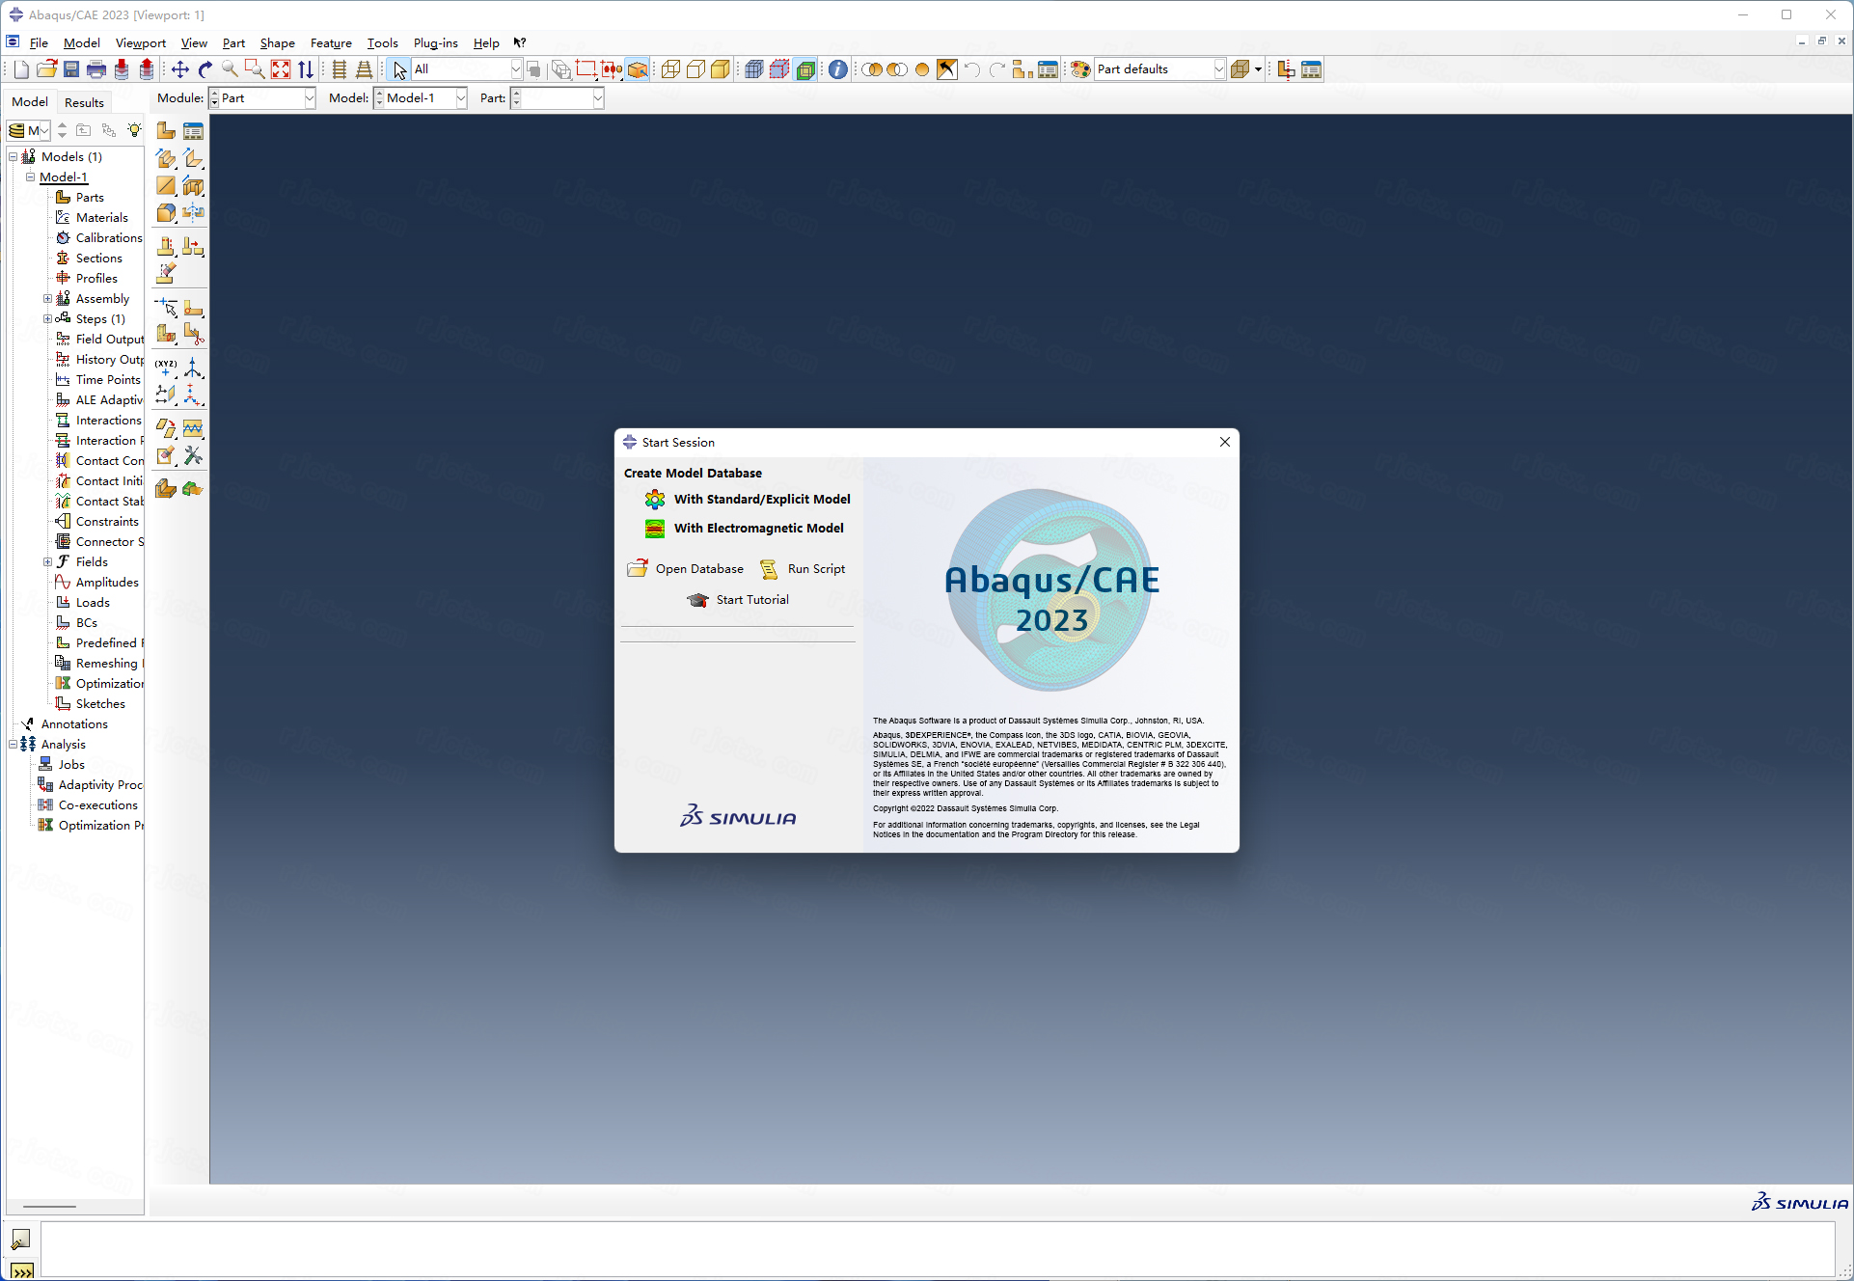The image size is (1854, 1281).
Task: Click the Pan View tool
Action: click(178, 68)
